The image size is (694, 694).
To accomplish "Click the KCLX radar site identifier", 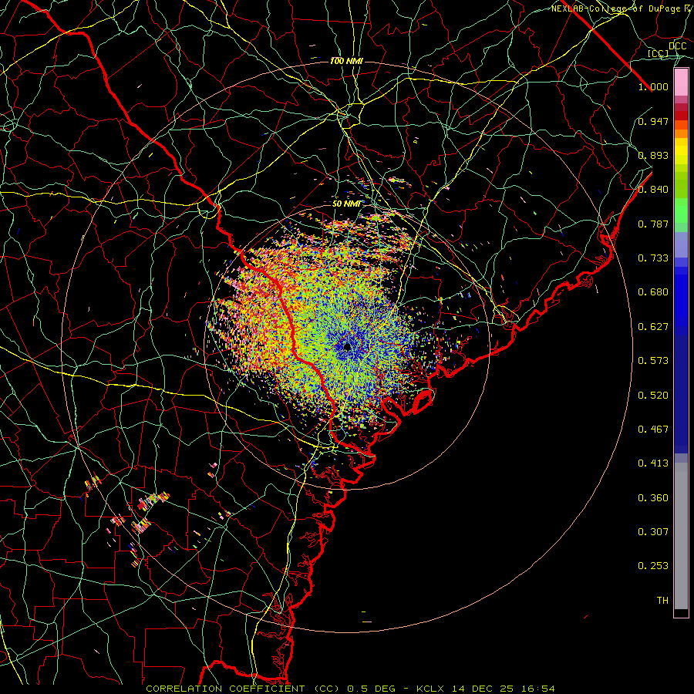I will click(430, 689).
